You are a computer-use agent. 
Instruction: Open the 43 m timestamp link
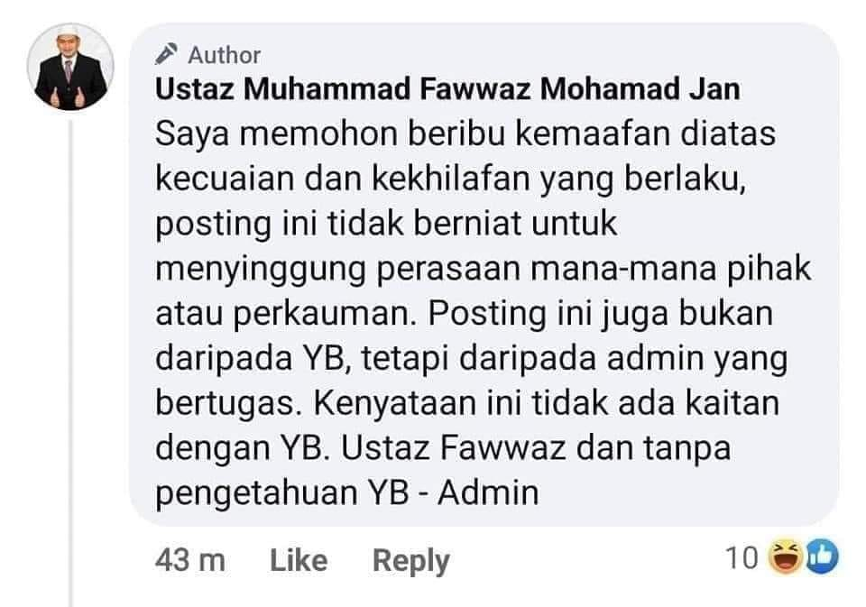coord(190,560)
